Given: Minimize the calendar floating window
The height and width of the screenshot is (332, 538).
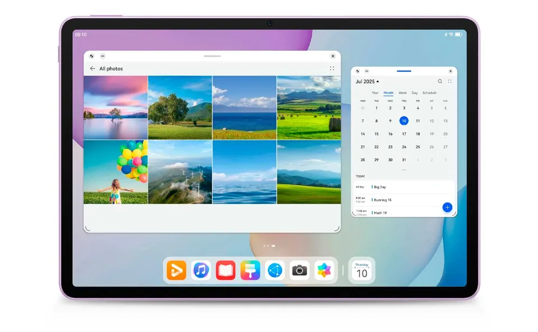Looking at the screenshot, I should (367, 71).
